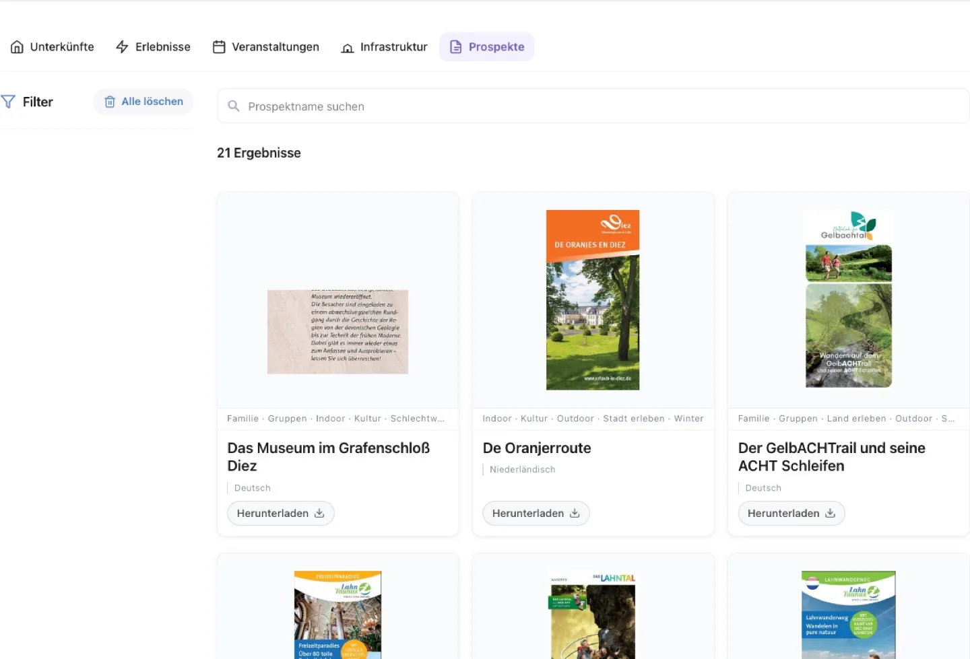Click the Niederländisch language label

pos(523,470)
